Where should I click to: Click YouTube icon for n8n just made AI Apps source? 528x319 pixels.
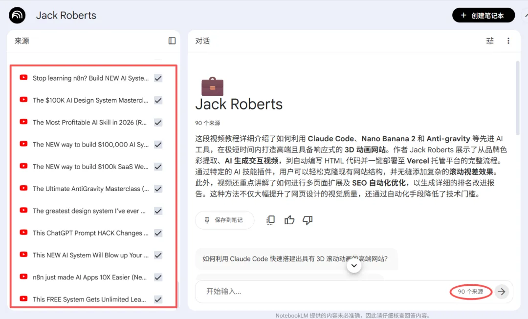(x=23, y=276)
